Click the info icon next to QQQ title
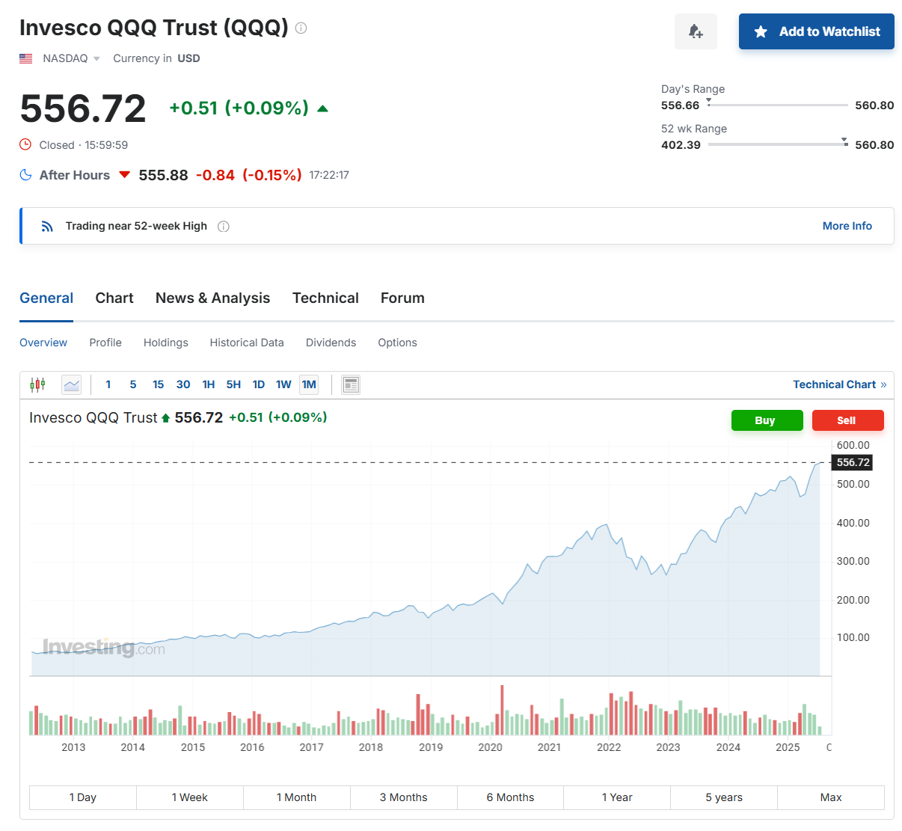 (301, 28)
